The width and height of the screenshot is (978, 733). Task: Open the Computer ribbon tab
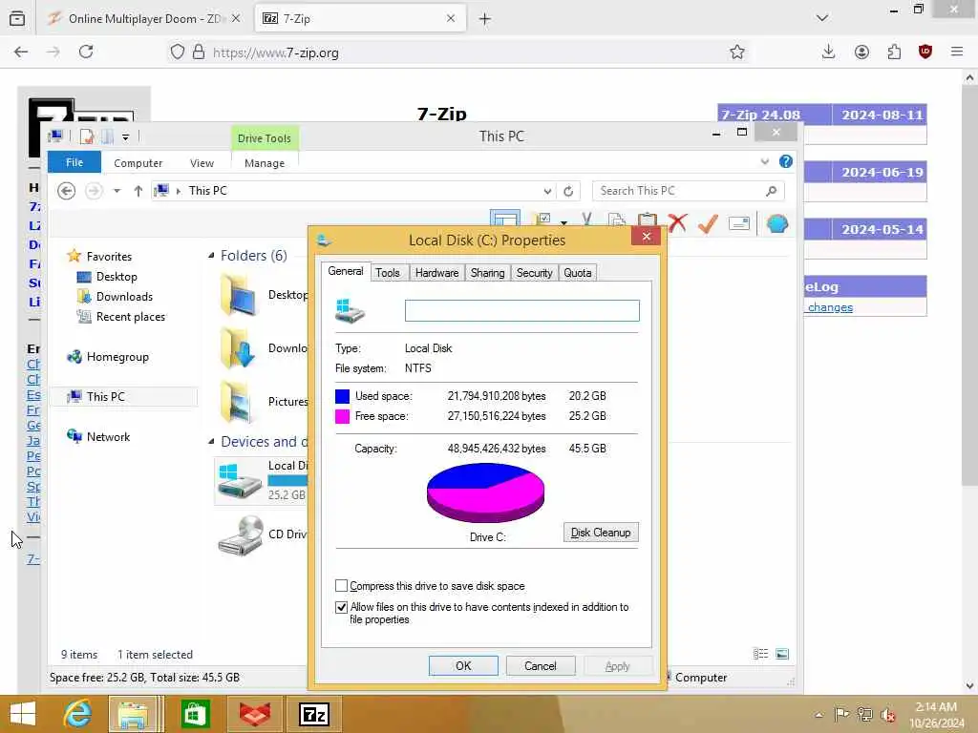[x=138, y=162]
